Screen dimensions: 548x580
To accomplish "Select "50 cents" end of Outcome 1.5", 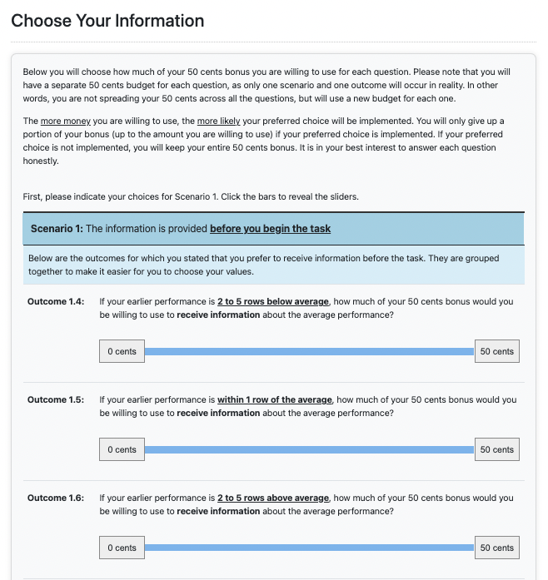I will point(497,449).
